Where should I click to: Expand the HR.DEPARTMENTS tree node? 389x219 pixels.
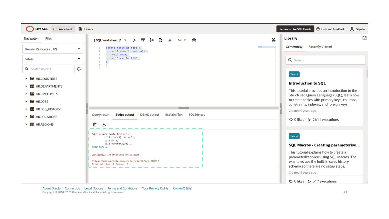[26, 86]
